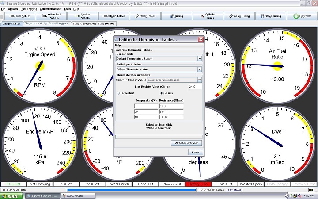Click the Air:Fuel Ratio gauge
The image size is (318, 199).
pos(277,66)
